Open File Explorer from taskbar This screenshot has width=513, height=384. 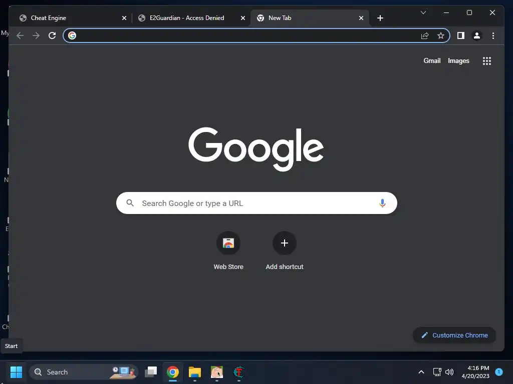(195, 372)
